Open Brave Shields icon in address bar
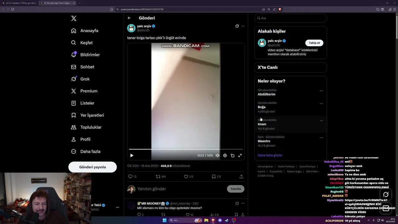The width and height of the screenshot is (398, 224). [280, 9]
